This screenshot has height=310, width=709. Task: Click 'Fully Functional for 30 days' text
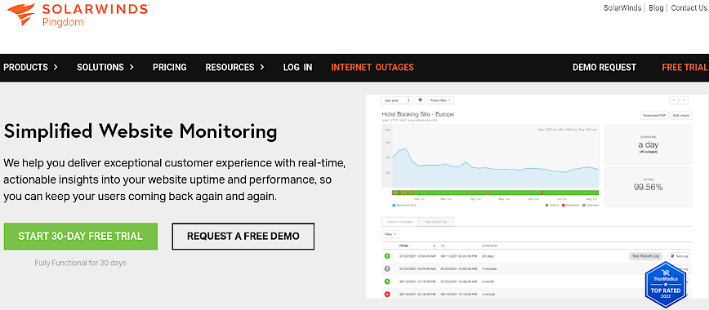(x=81, y=263)
